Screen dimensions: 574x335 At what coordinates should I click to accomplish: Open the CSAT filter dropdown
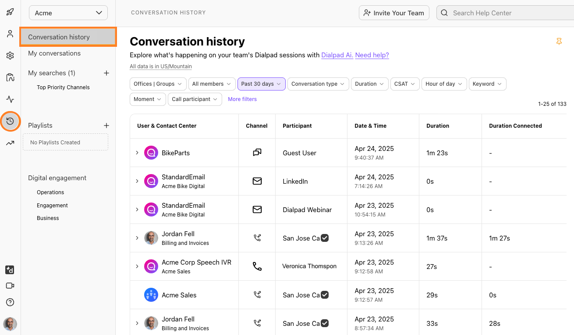click(405, 84)
